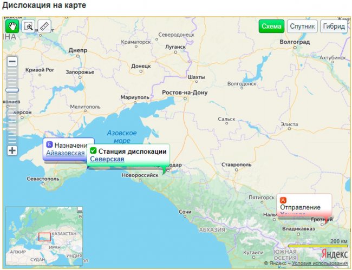Select the ruler distance measurement tool
The height and width of the screenshot is (270, 352).
click(44, 26)
